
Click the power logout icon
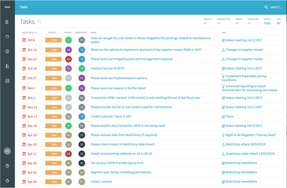pyautogui.click(x=7, y=181)
